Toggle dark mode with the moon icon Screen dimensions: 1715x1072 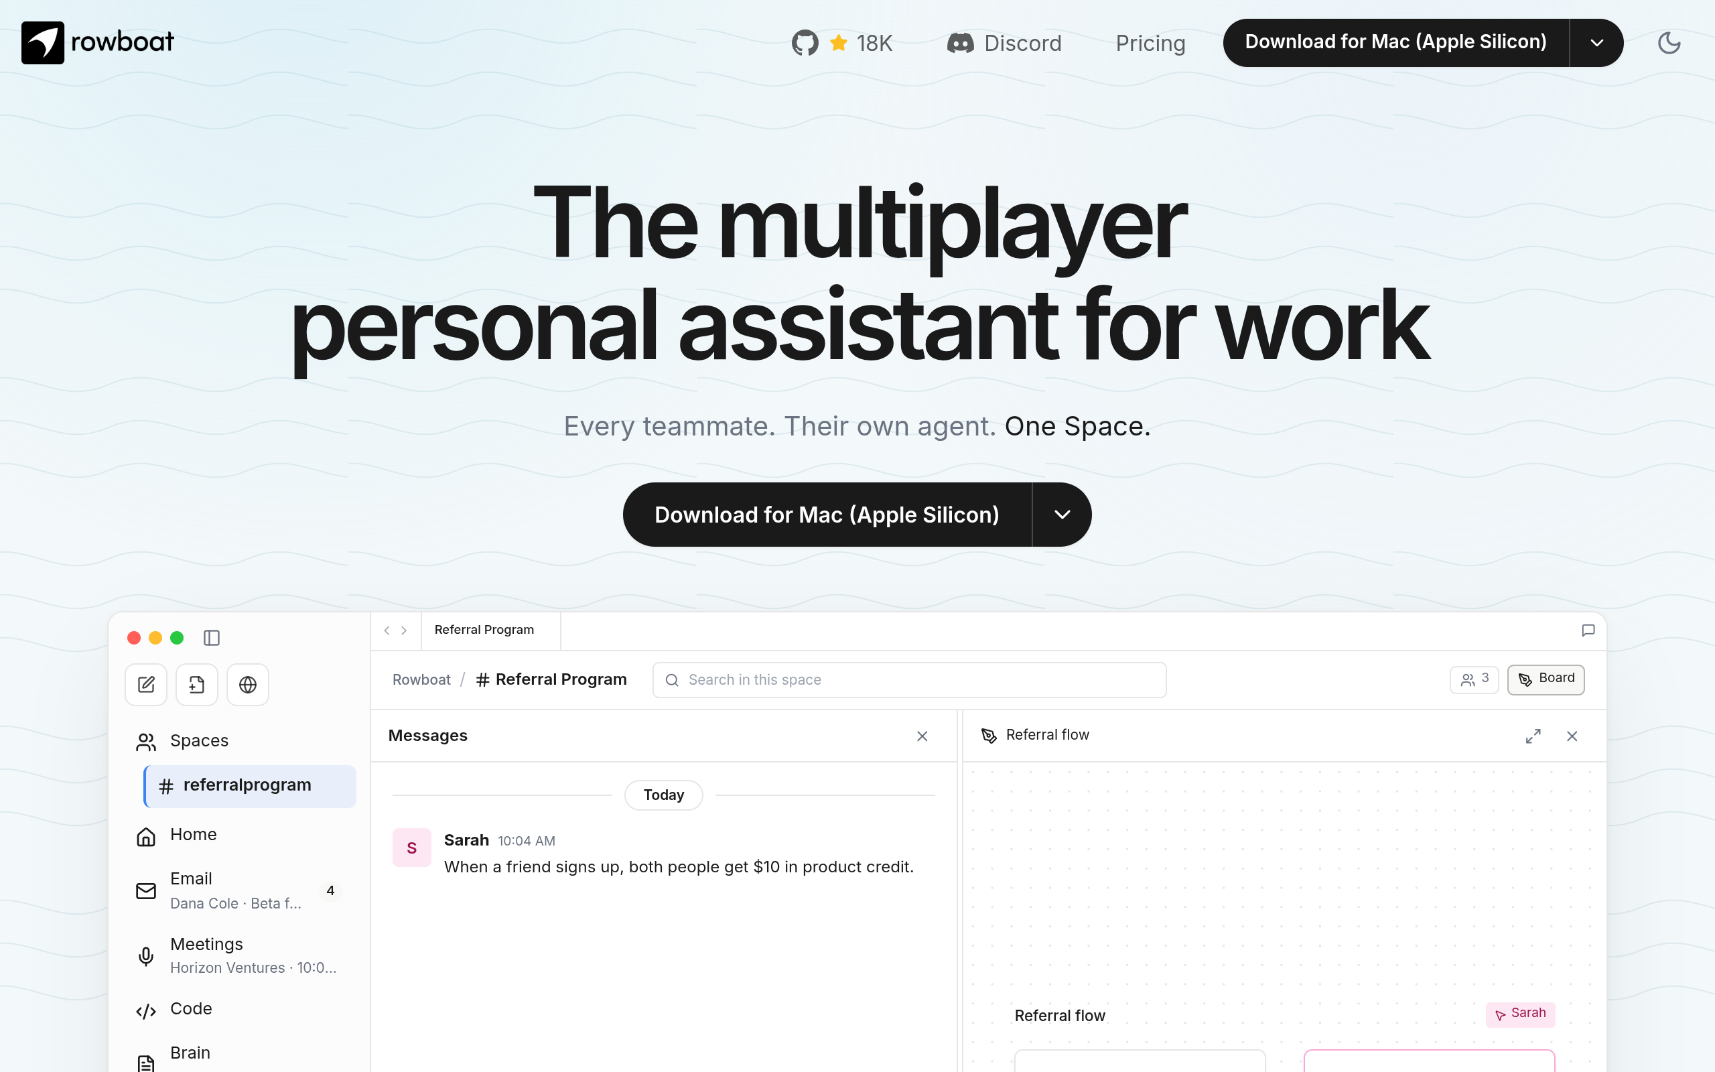pos(1669,42)
